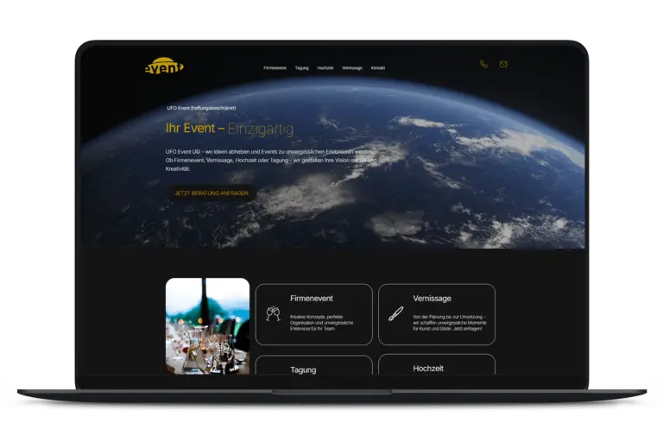Click the yellow event logo
The width and height of the screenshot is (663, 442).
pyautogui.click(x=164, y=66)
